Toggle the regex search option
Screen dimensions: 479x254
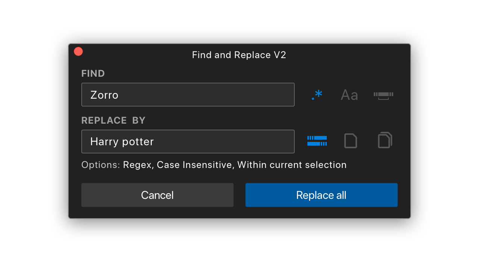point(317,95)
